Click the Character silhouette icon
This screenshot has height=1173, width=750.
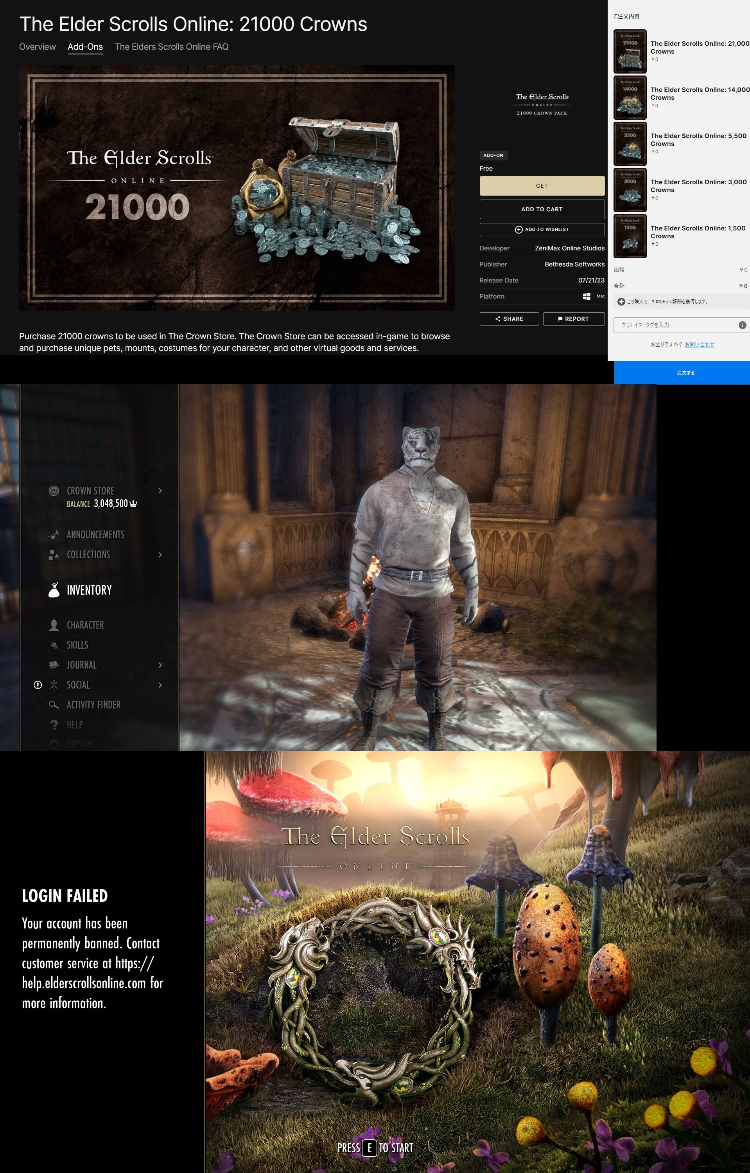click(54, 625)
